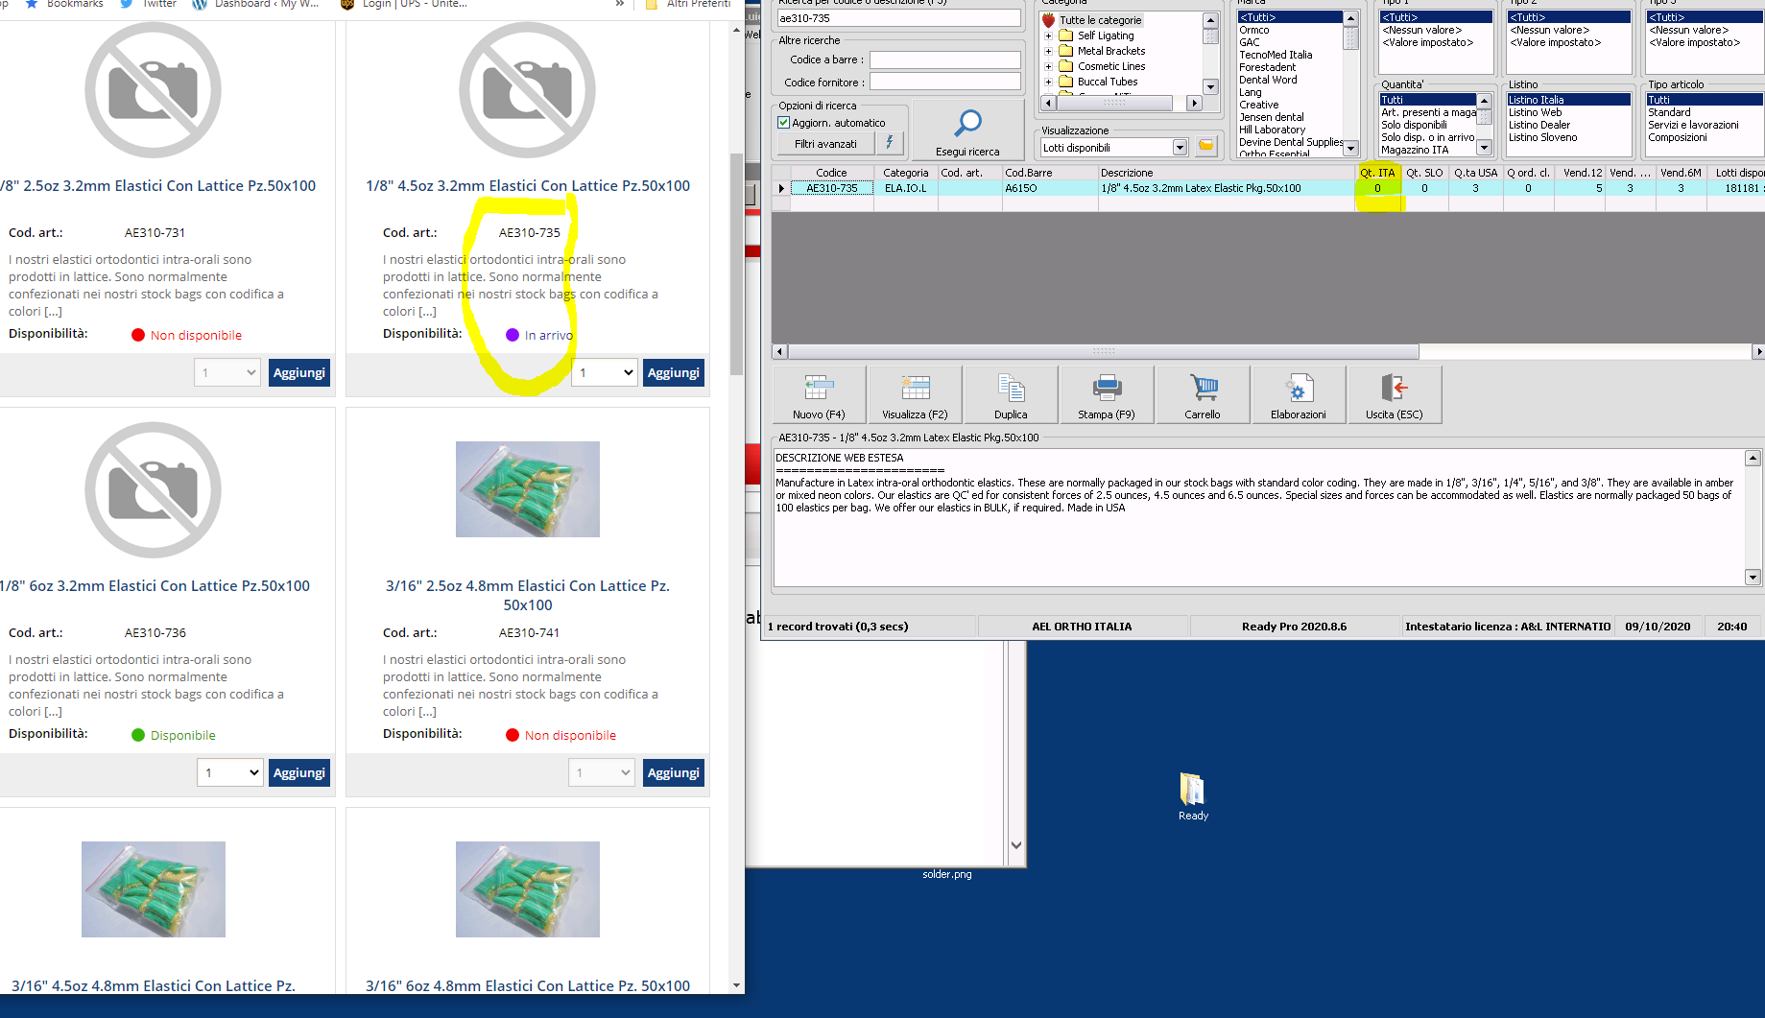Image resolution: width=1765 pixels, height=1018 pixels.
Task: Expand the Metal Brackets tree node
Action: click(1048, 51)
